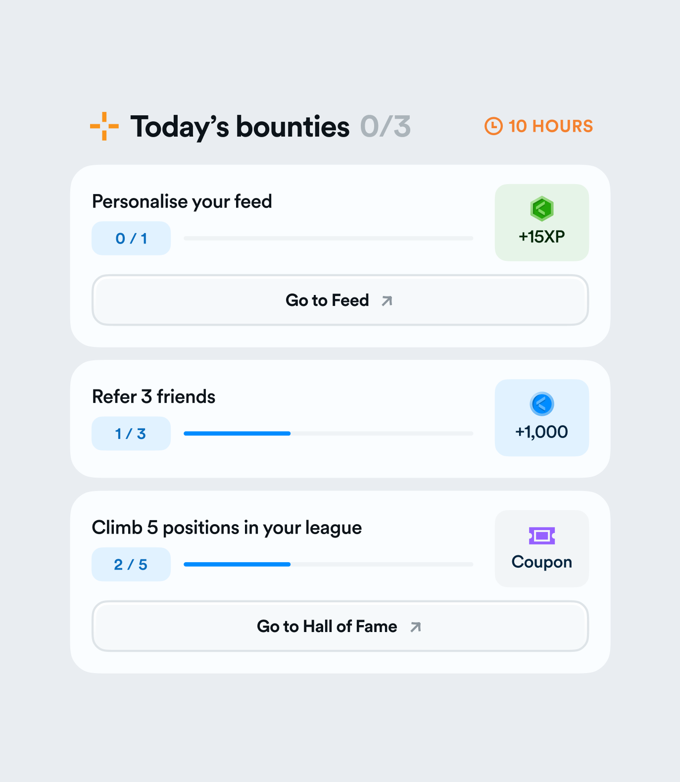The image size is (680, 782).
Task: Click the green hexagon XP icon
Action: tap(541, 208)
